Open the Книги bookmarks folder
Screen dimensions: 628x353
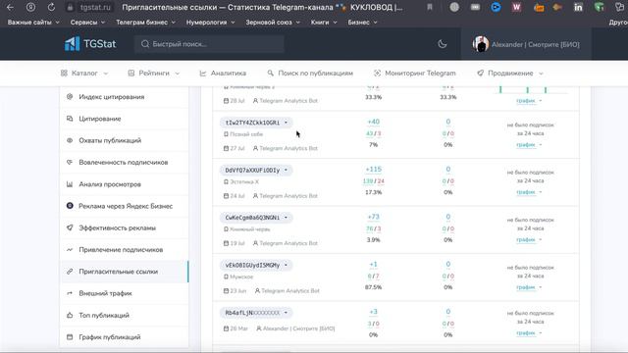324,23
